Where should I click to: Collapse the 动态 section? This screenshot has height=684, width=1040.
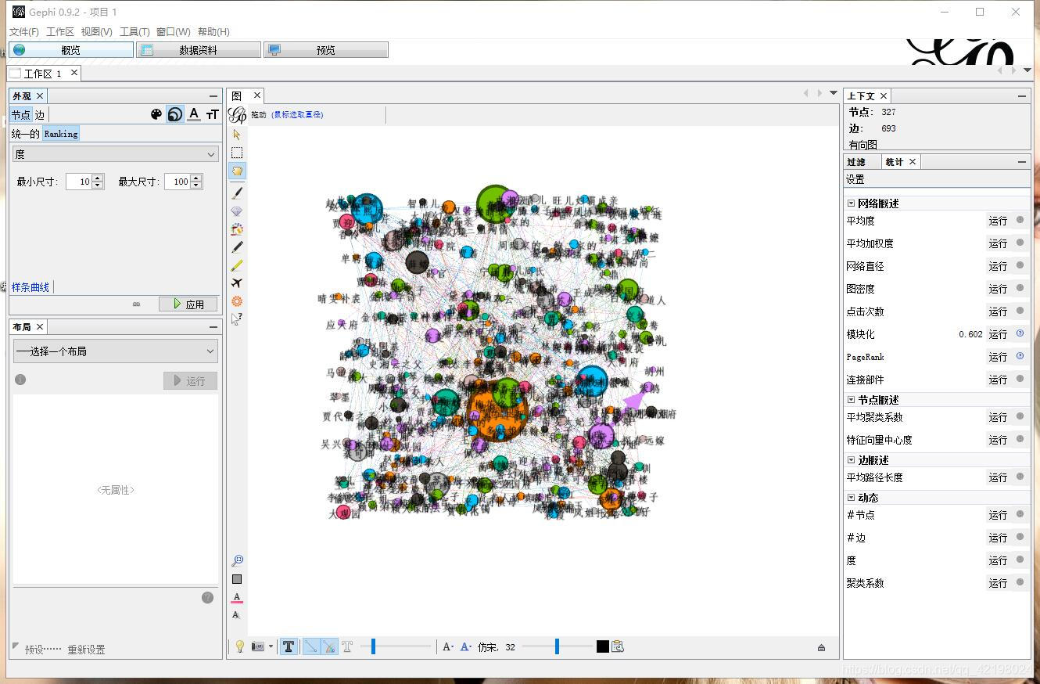pyautogui.click(x=851, y=498)
